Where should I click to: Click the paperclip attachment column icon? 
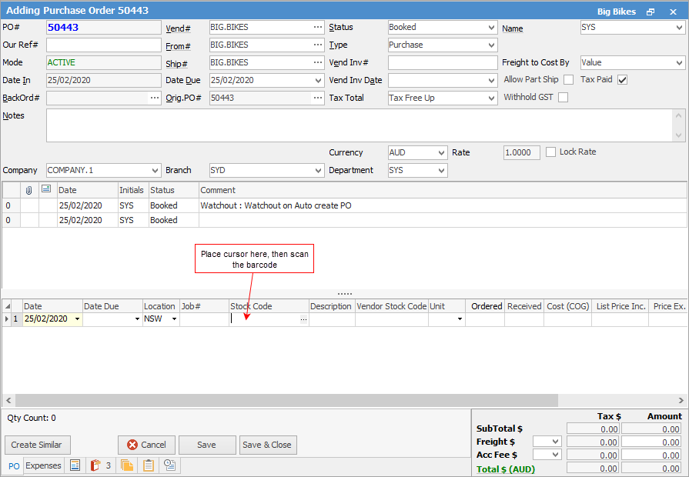pos(28,189)
